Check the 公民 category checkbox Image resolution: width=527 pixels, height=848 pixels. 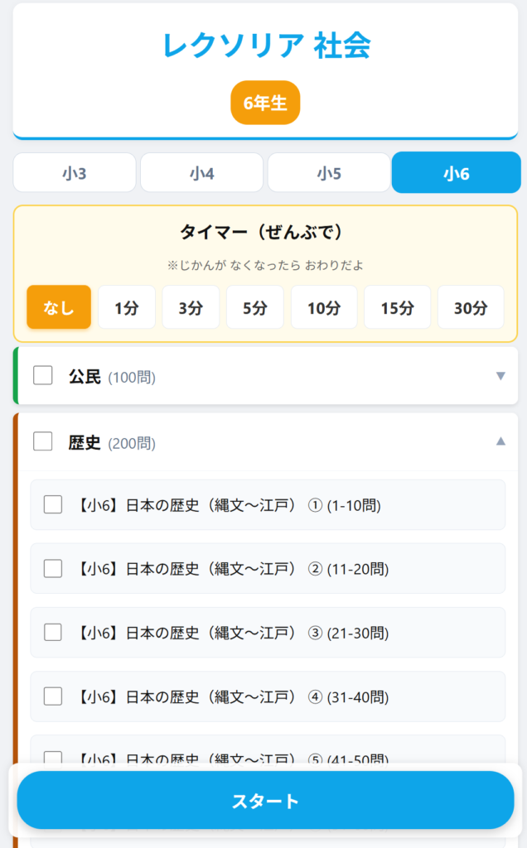[43, 376]
